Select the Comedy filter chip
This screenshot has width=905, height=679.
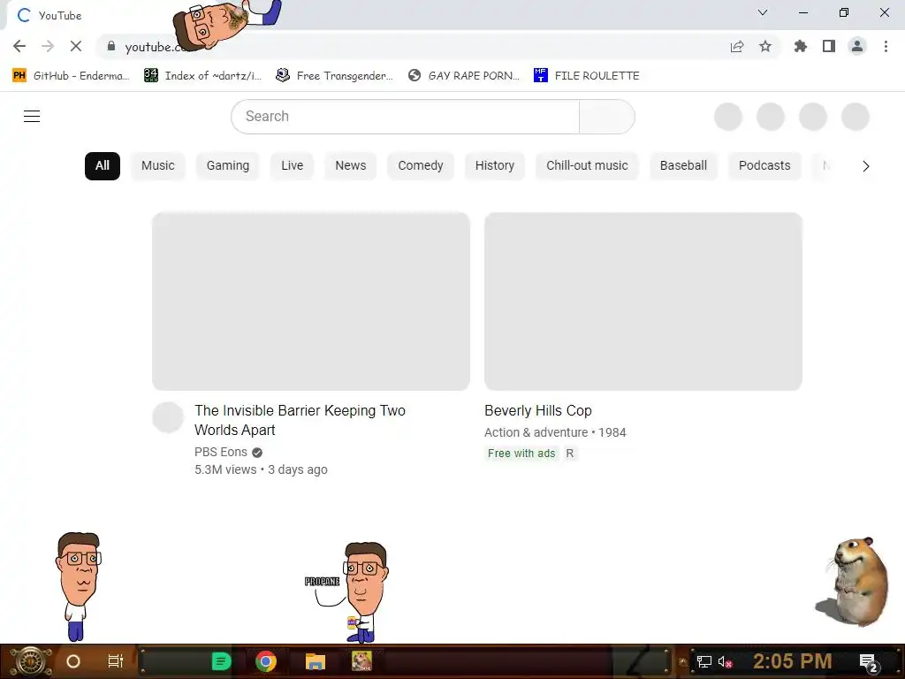(421, 165)
